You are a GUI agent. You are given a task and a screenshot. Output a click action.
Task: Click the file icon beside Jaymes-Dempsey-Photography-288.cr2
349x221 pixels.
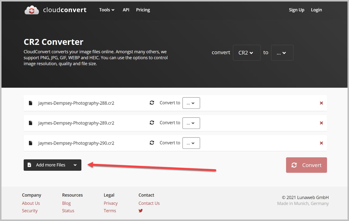pos(30,103)
